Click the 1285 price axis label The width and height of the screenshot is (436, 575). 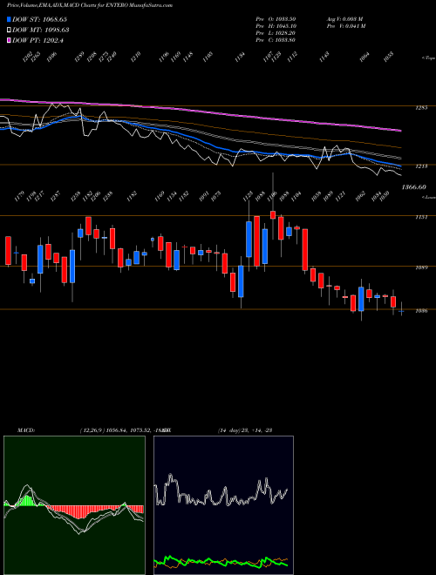click(422, 108)
